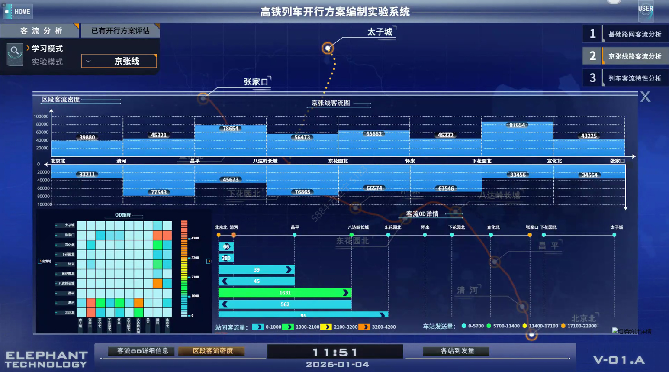This screenshot has height=372, width=669.
Task: Click the magnifier search icon
Action: coord(14,51)
